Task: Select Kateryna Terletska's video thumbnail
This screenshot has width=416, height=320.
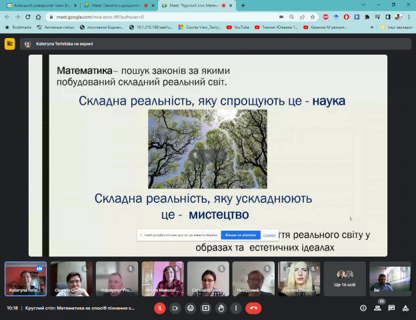Action: [x=25, y=278]
